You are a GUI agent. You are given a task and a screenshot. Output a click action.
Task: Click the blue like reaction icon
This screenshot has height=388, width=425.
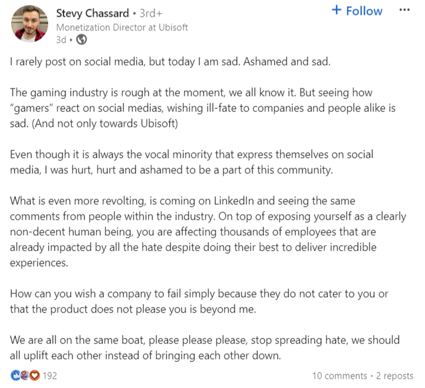[15, 376]
